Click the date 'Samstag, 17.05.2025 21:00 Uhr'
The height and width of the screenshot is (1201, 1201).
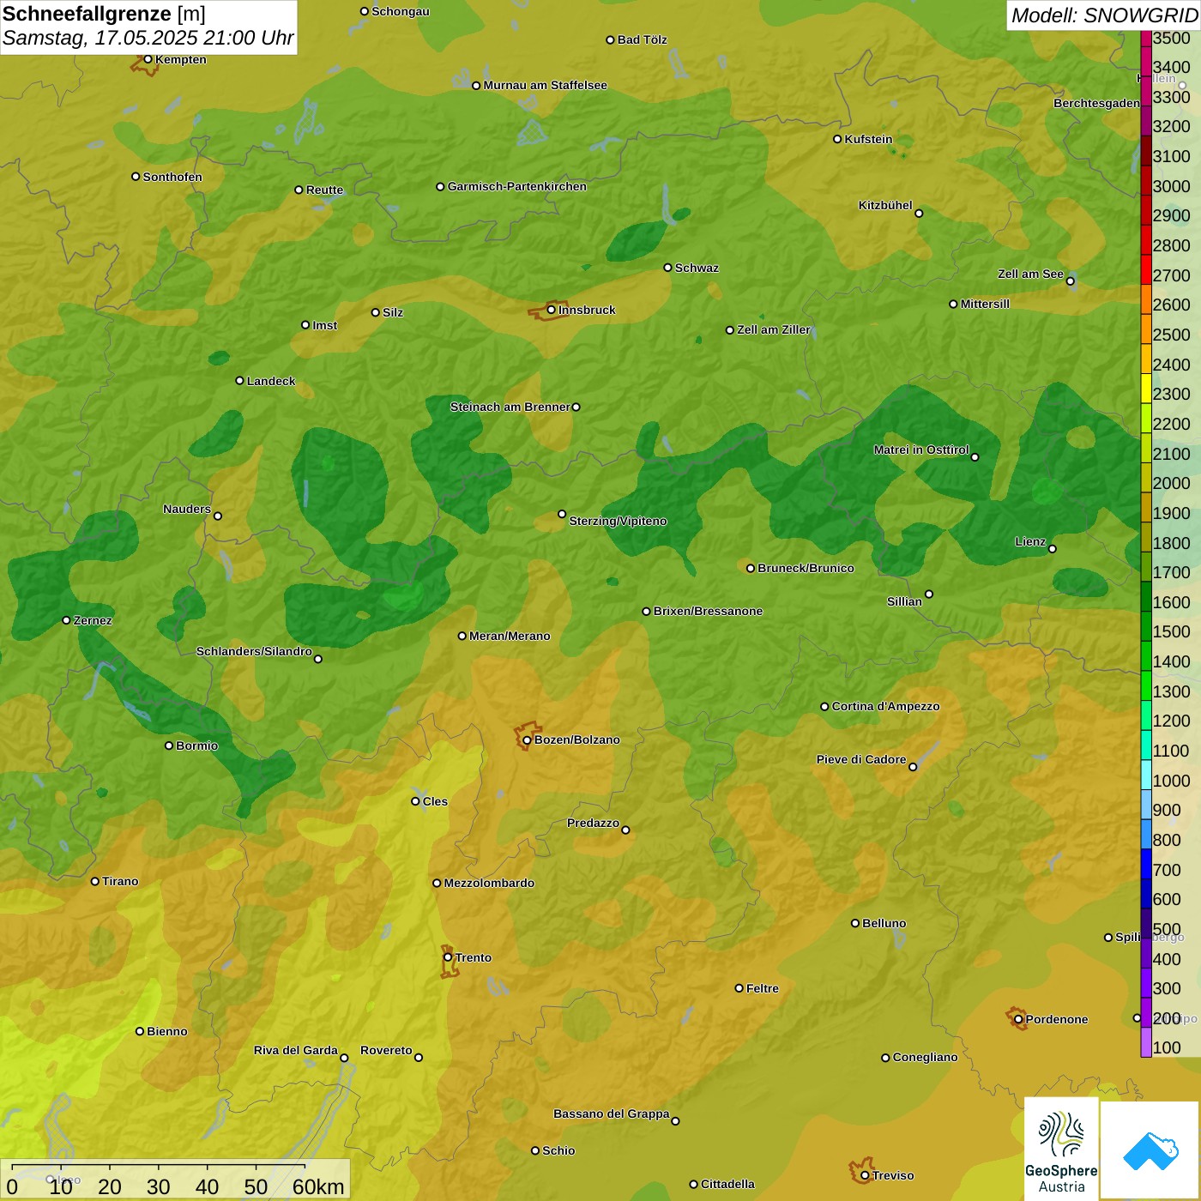tap(148, 39)
